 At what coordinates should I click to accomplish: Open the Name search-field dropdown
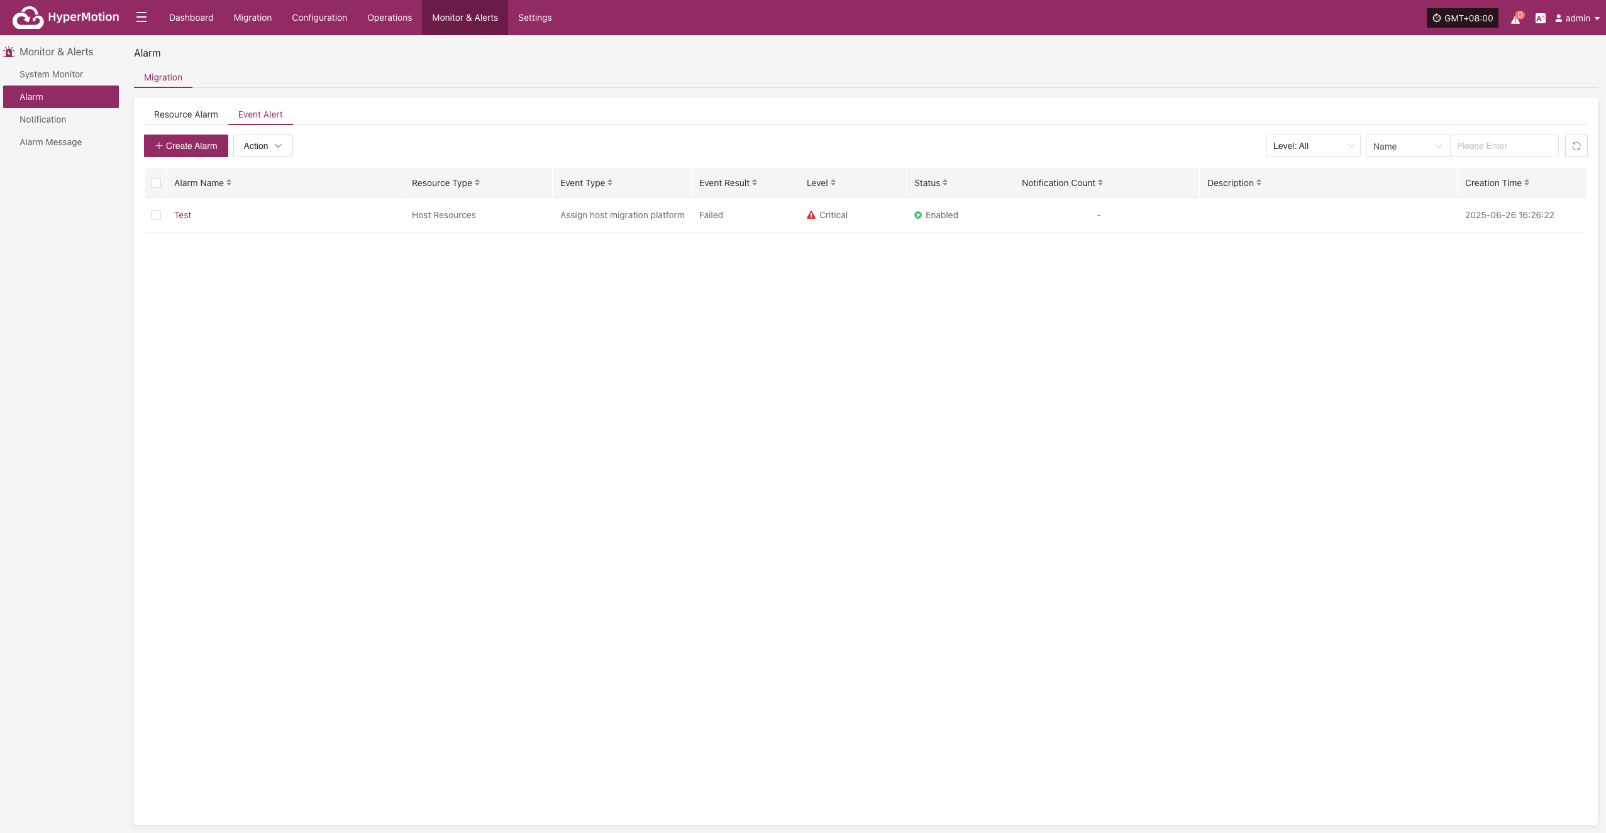1407,146
